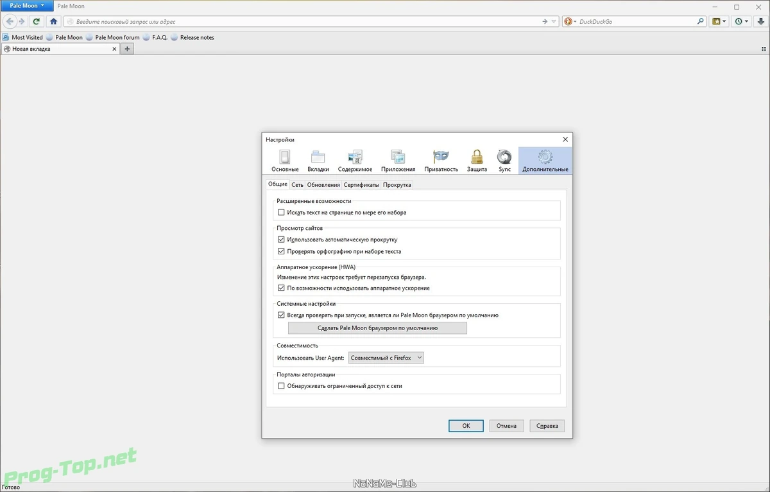Go forward with the forward arrow
770x492 pixels.
pos(21,21)
